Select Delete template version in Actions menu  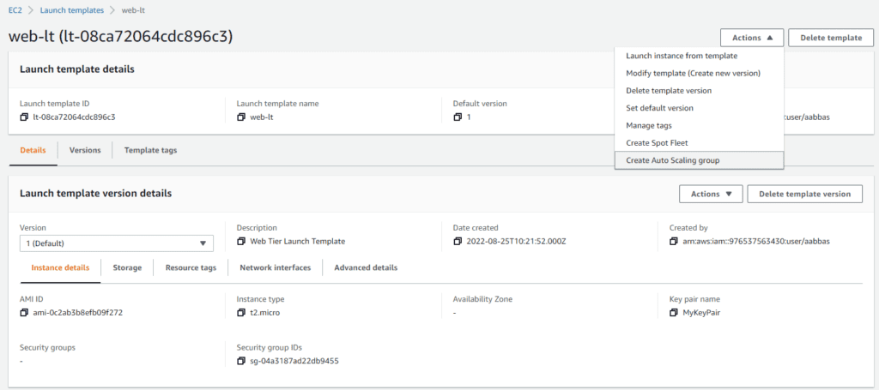(699, 91)
